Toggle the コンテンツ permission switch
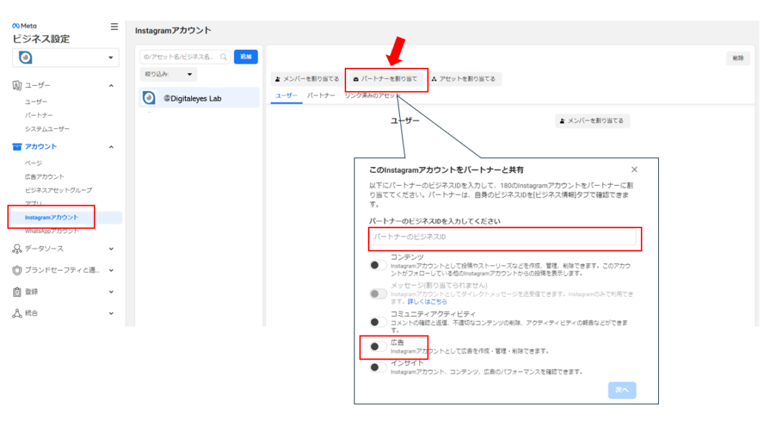 pos(378,265)
